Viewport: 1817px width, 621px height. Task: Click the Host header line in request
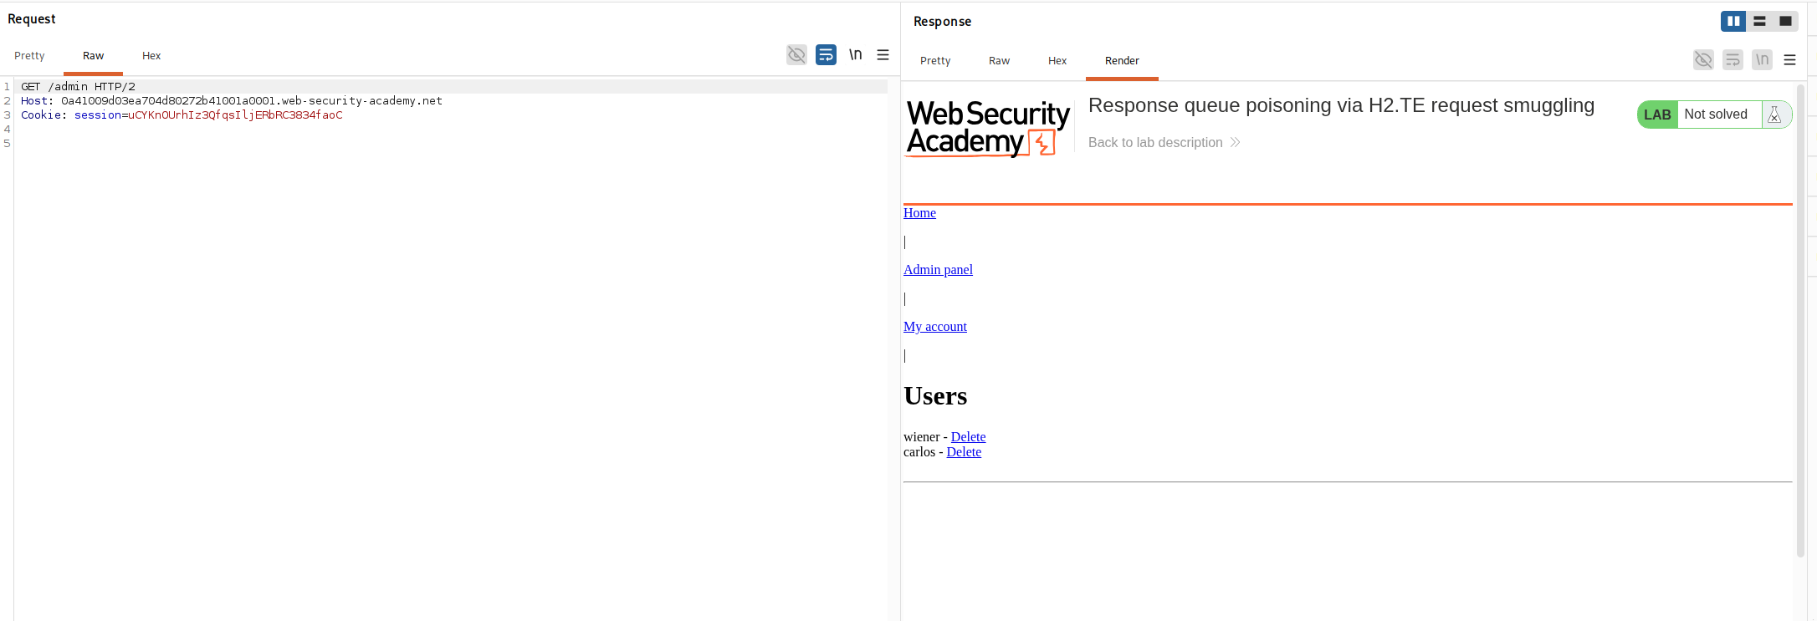tap(232, 101)
